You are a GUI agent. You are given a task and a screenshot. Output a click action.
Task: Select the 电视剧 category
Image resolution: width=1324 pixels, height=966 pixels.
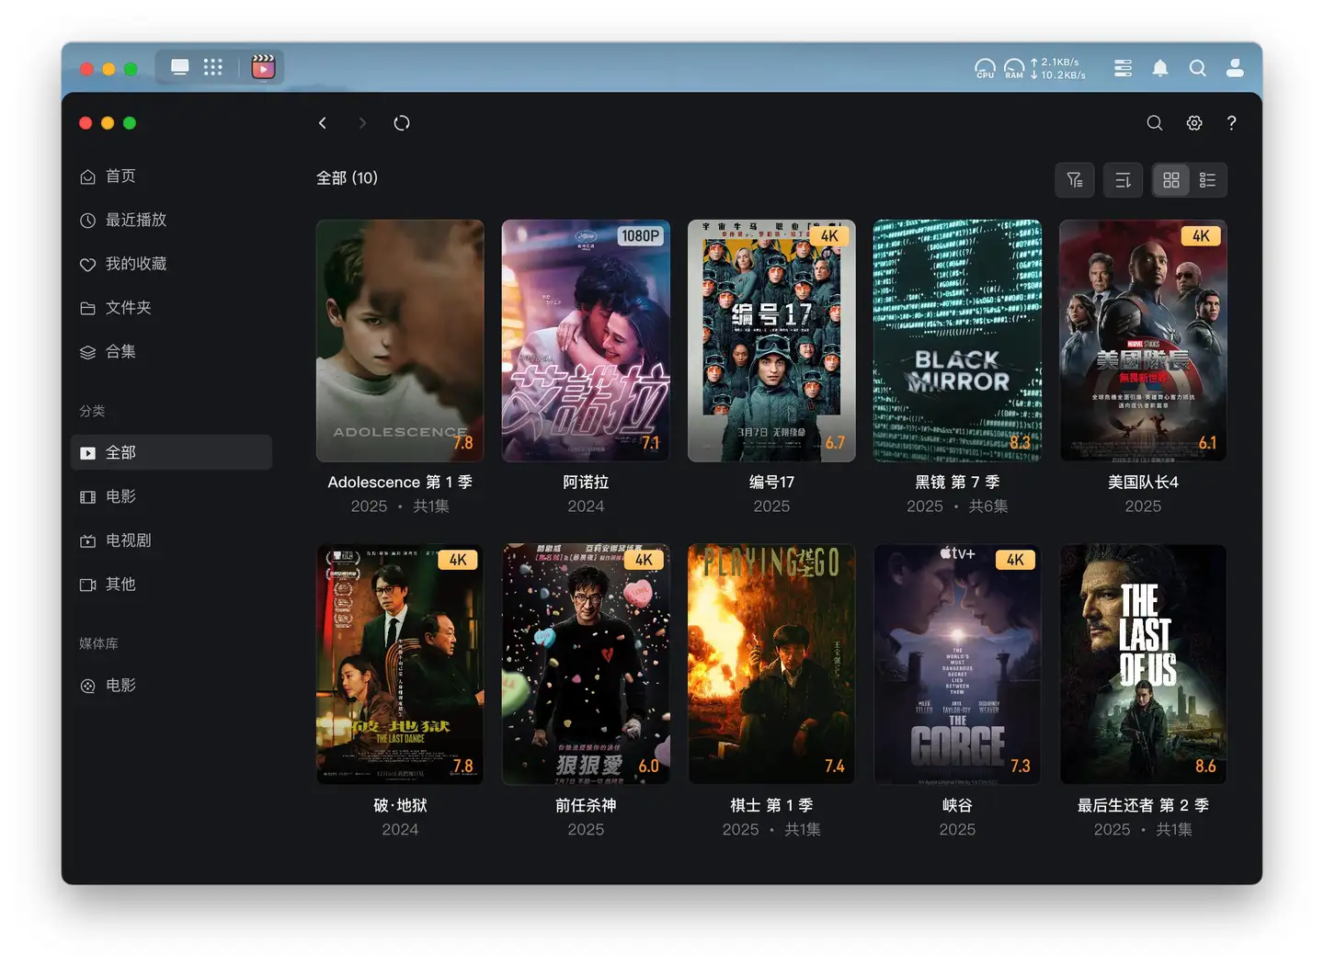171,540
